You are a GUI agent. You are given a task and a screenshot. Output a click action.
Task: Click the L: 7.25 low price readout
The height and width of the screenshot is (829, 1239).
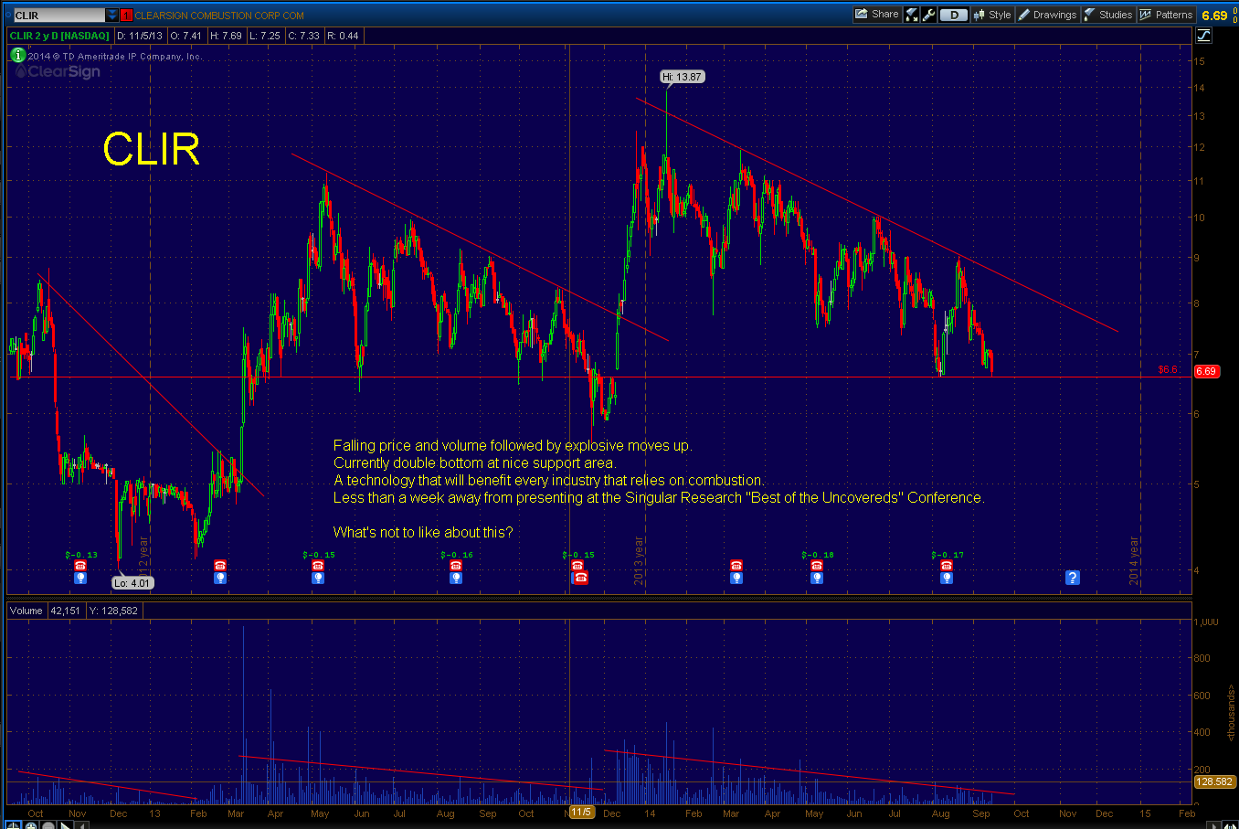[x=265, y=36]
